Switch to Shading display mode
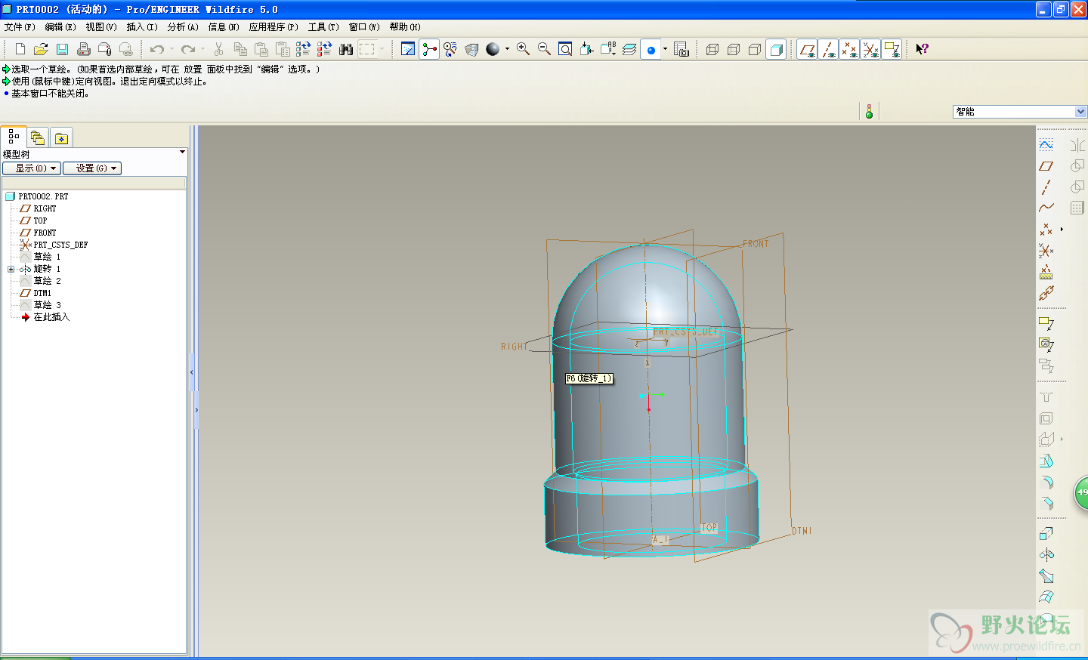 click(776, 49)
